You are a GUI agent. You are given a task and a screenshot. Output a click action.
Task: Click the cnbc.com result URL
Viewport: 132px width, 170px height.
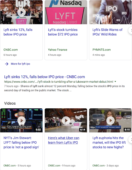(59, 82)
